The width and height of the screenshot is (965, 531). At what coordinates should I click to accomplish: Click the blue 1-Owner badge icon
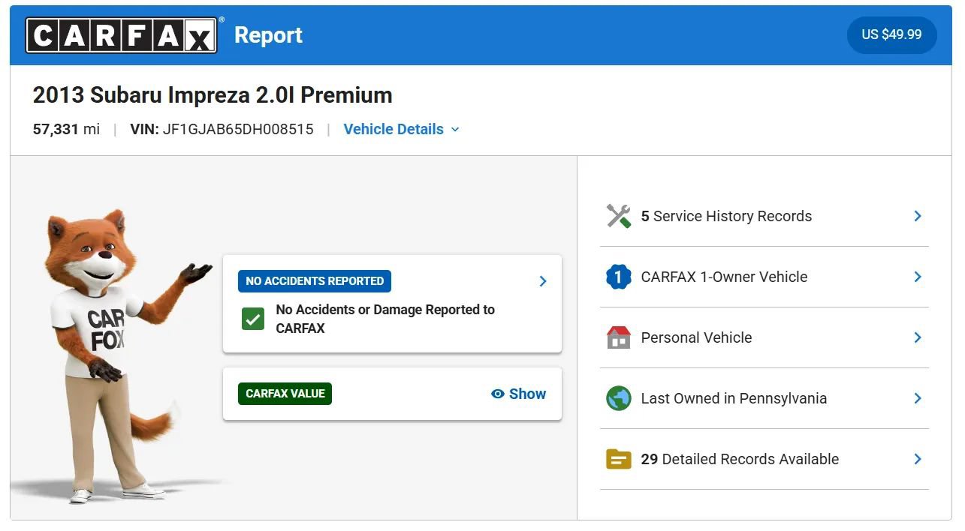point(619,277)
